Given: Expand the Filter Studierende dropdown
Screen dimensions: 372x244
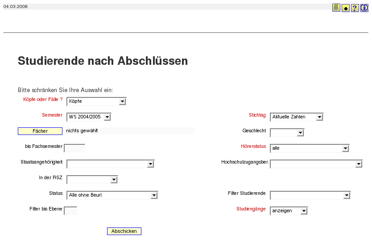Looking at the screenshot, I should pyautogui.click(x=310, y=195).
